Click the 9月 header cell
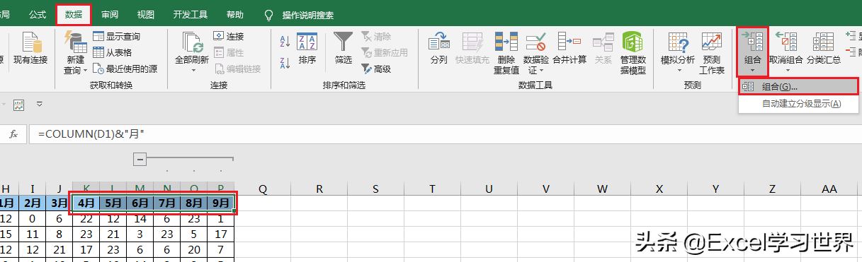 point(220,203)
